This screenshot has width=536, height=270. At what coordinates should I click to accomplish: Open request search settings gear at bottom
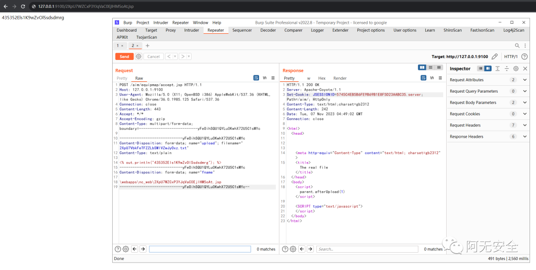point(126,249)
